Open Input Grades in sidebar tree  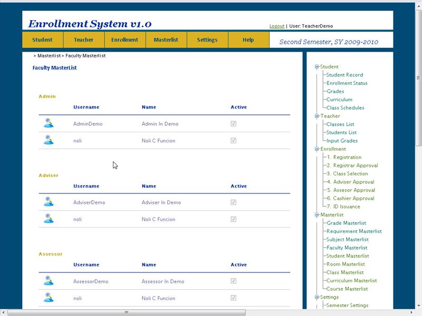[342, 141]
